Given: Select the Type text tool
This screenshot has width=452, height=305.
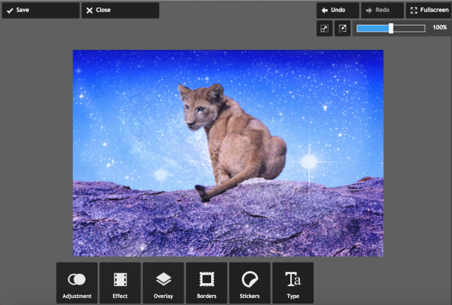Looking at the screenshot, I should click(293, 283).
